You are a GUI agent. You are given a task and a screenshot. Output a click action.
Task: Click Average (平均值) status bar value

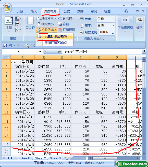(x=49, y=163)
